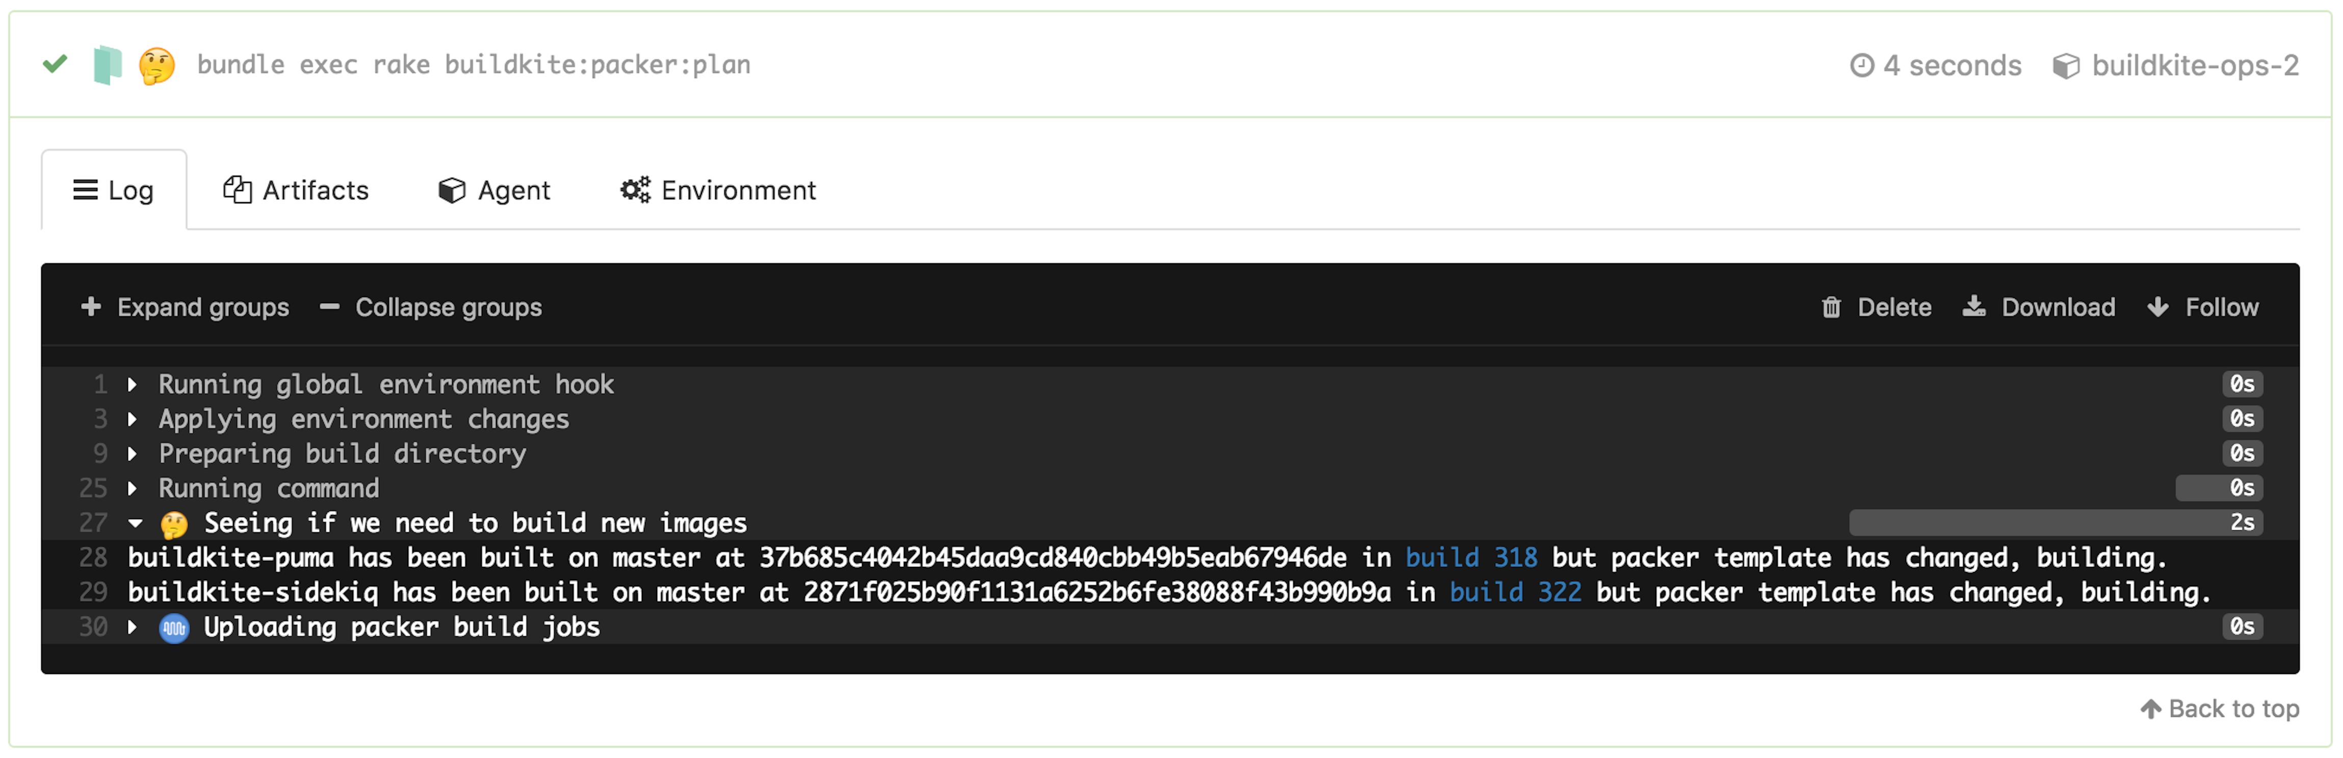2343x758 pixels.
Task: Click the Packer pipeline book icon
Action: tap(108, 65)
